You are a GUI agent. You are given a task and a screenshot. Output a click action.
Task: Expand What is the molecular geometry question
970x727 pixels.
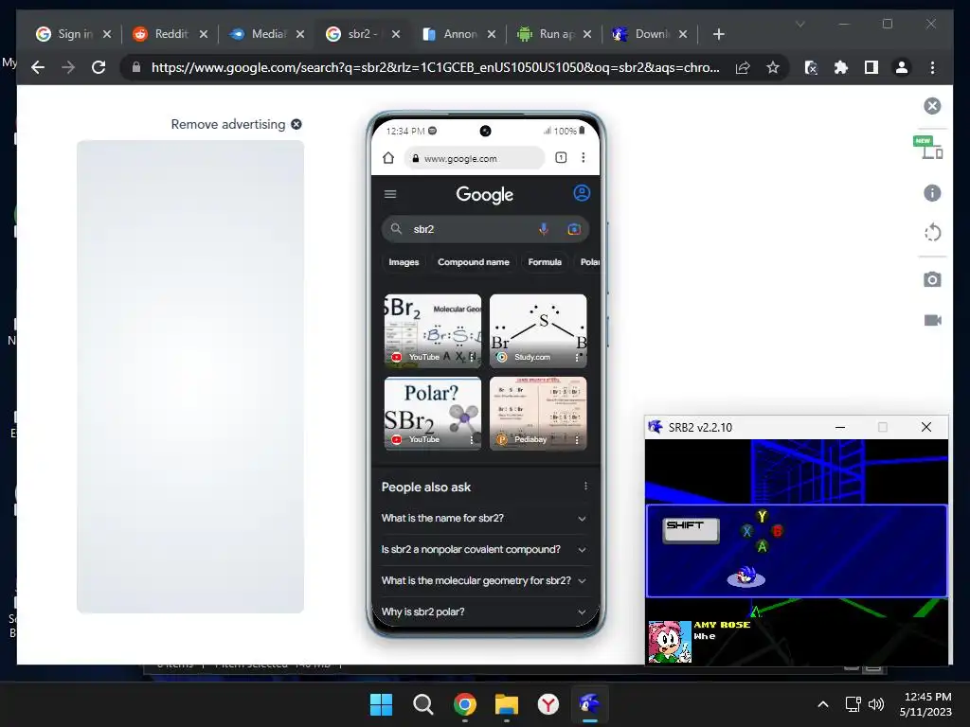[x=484, y=580]
